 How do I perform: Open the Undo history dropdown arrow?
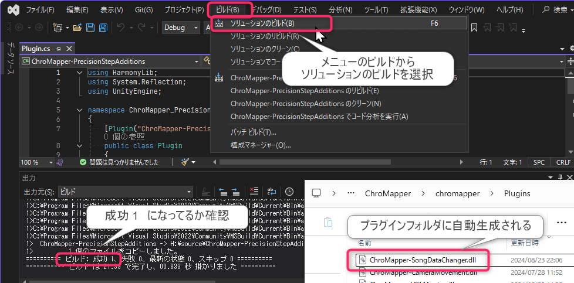click(130, 28)
